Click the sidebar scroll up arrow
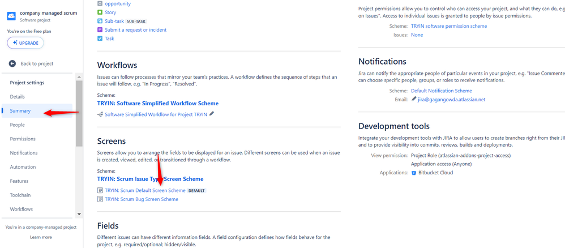Screen dimensions: 565x248 (79, 77)
